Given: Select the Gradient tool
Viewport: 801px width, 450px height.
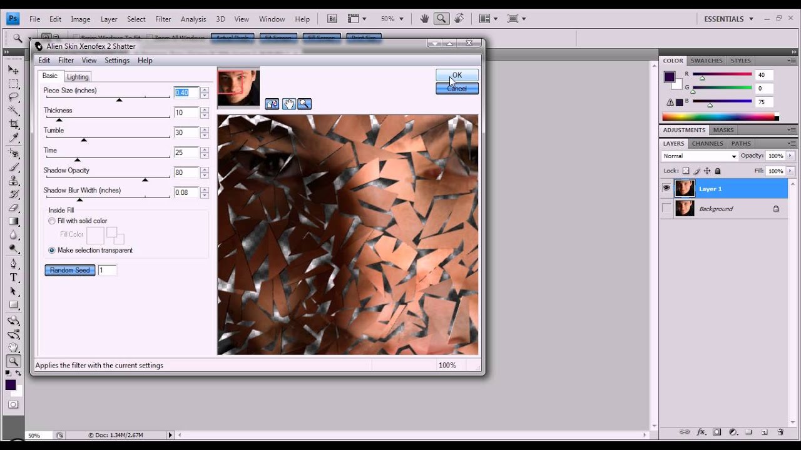Looking at the screenshot, I should 13,221.
